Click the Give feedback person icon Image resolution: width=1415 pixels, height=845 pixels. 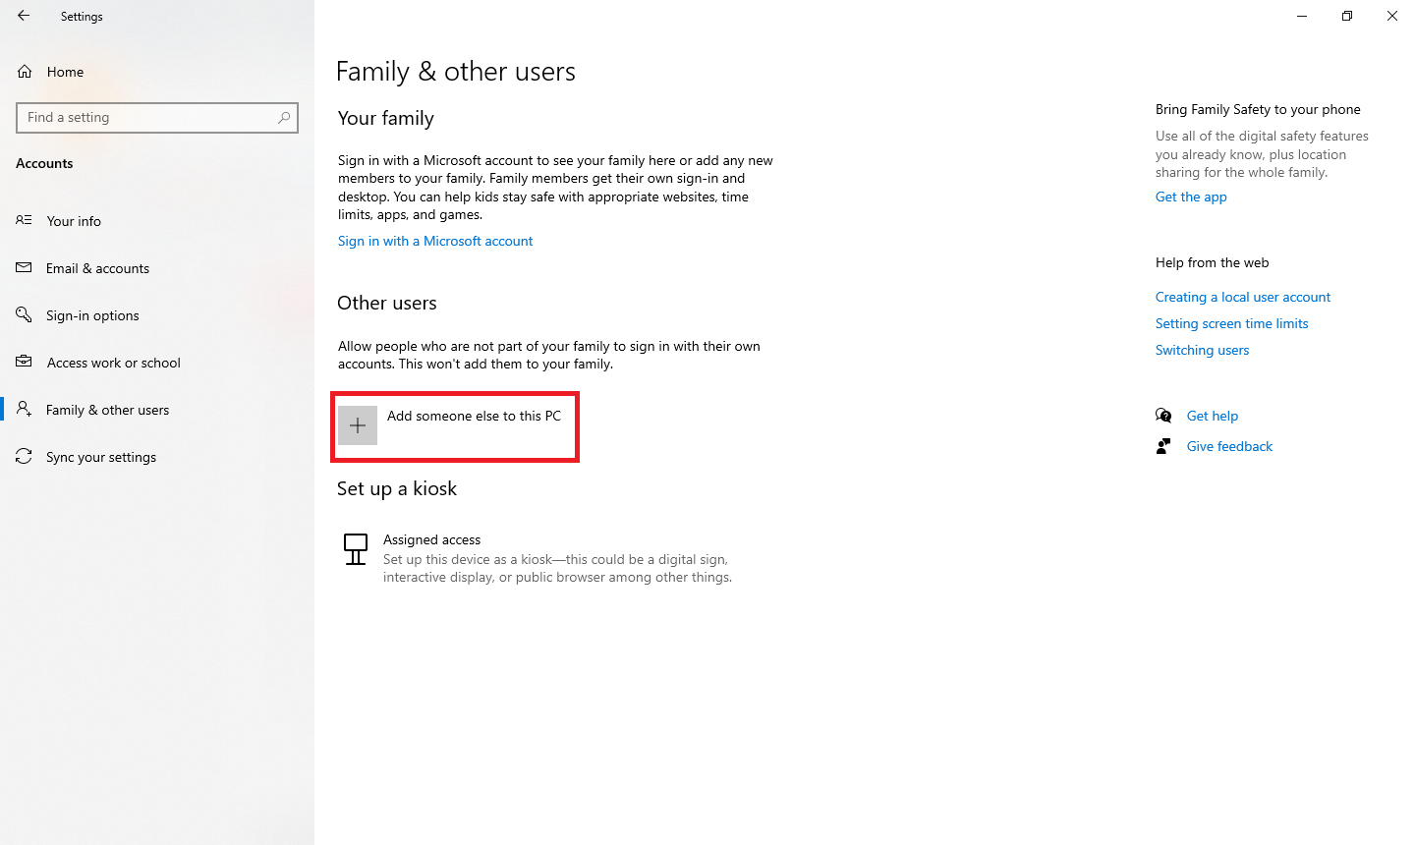(1163, 446)
